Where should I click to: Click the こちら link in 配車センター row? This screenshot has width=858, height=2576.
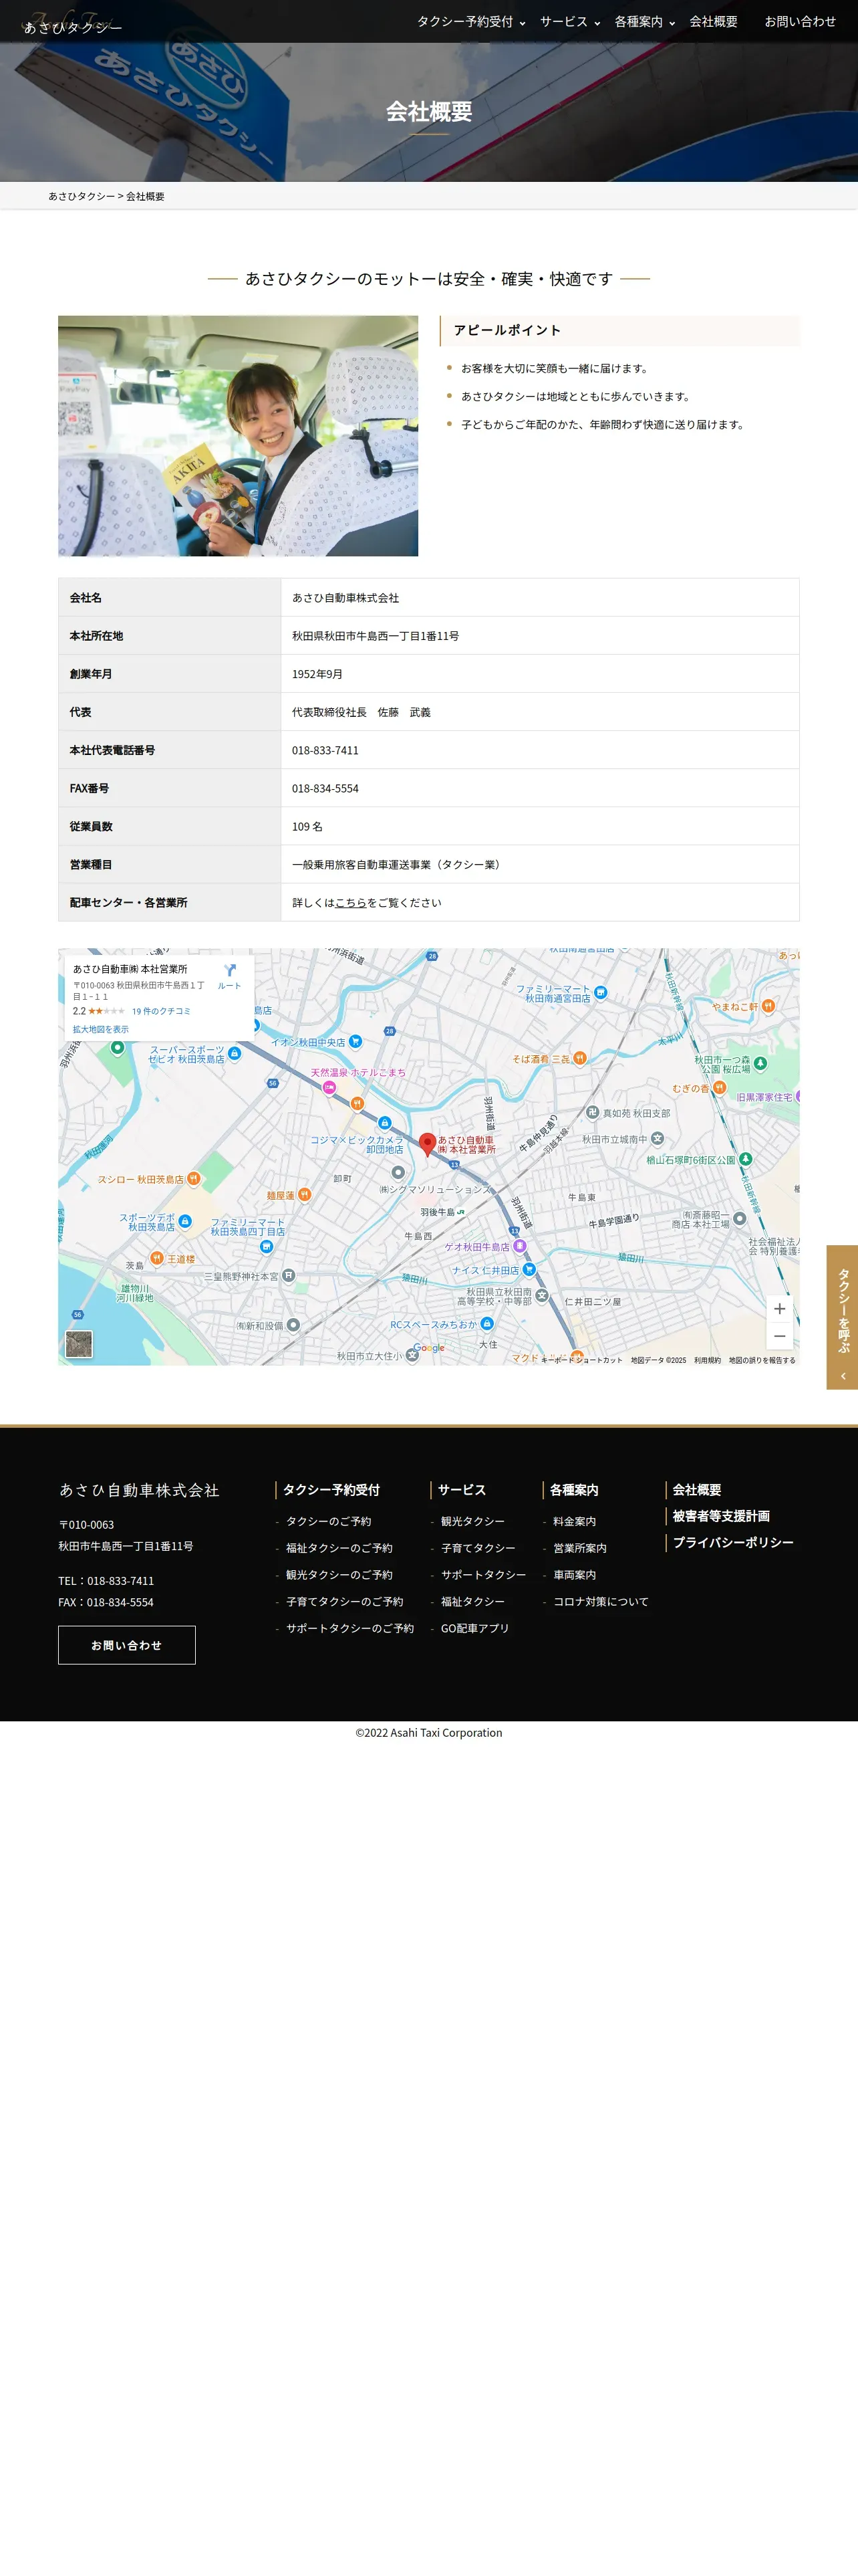[351, 903]
